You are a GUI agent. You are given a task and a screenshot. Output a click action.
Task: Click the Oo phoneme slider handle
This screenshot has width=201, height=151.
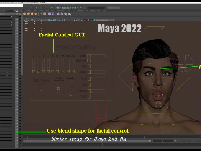click(x=53, y=72)
